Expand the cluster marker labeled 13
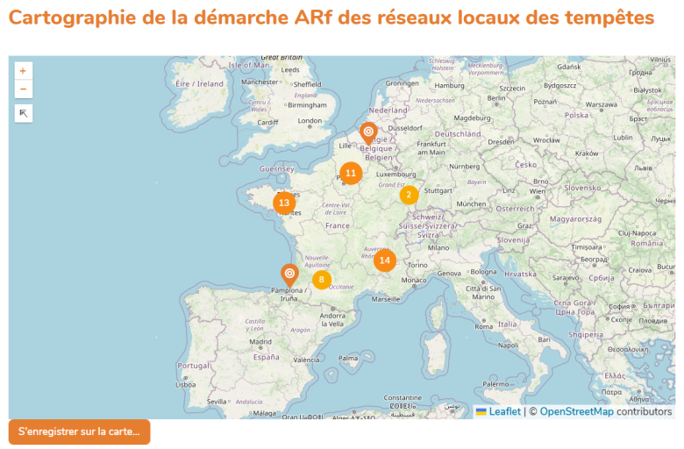684x449 pixels. (283, 203)
